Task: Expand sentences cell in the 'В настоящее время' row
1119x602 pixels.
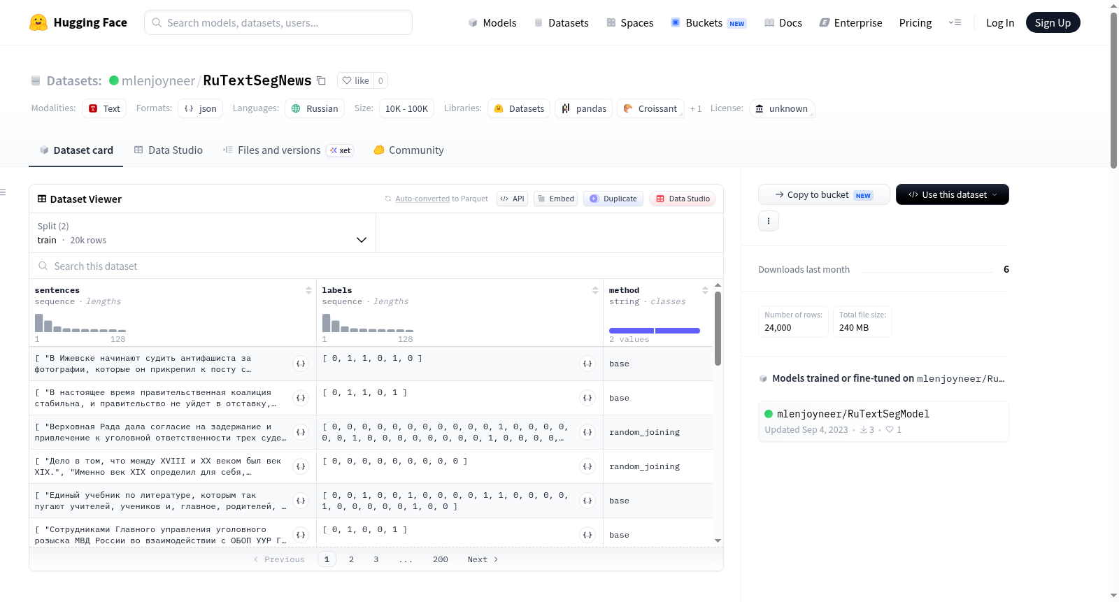Action: [x=301, y=398]
